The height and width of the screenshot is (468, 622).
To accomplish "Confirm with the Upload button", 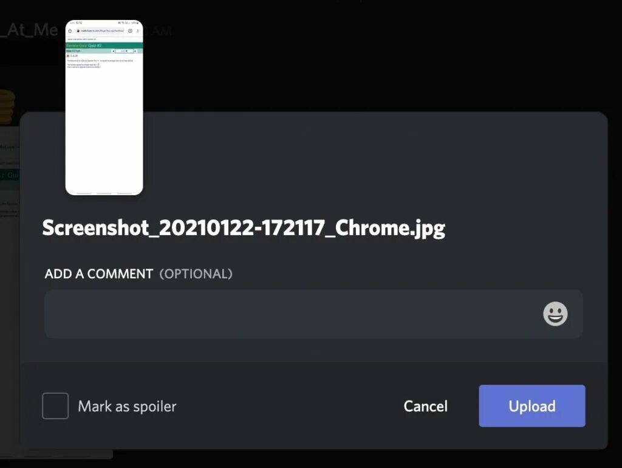I will (x=532, y=405).
